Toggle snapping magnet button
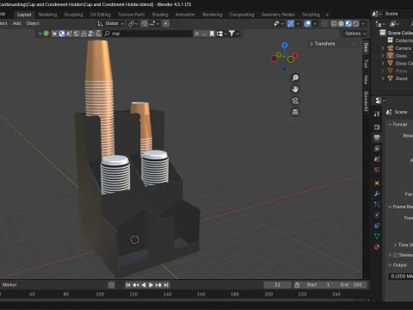Image resolution: width=413 pixels, height=310 pixels. (x=145, y=23)
